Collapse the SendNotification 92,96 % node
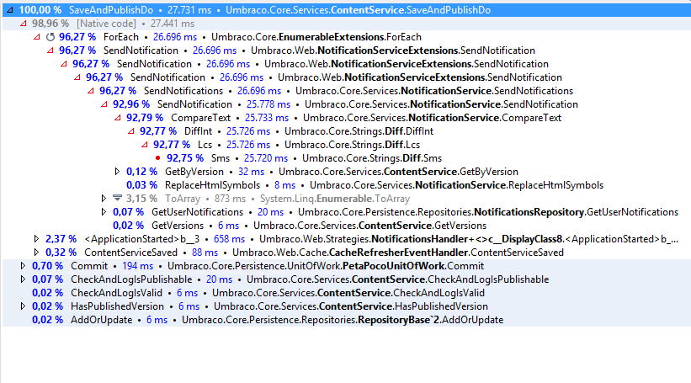 point(104,104)
